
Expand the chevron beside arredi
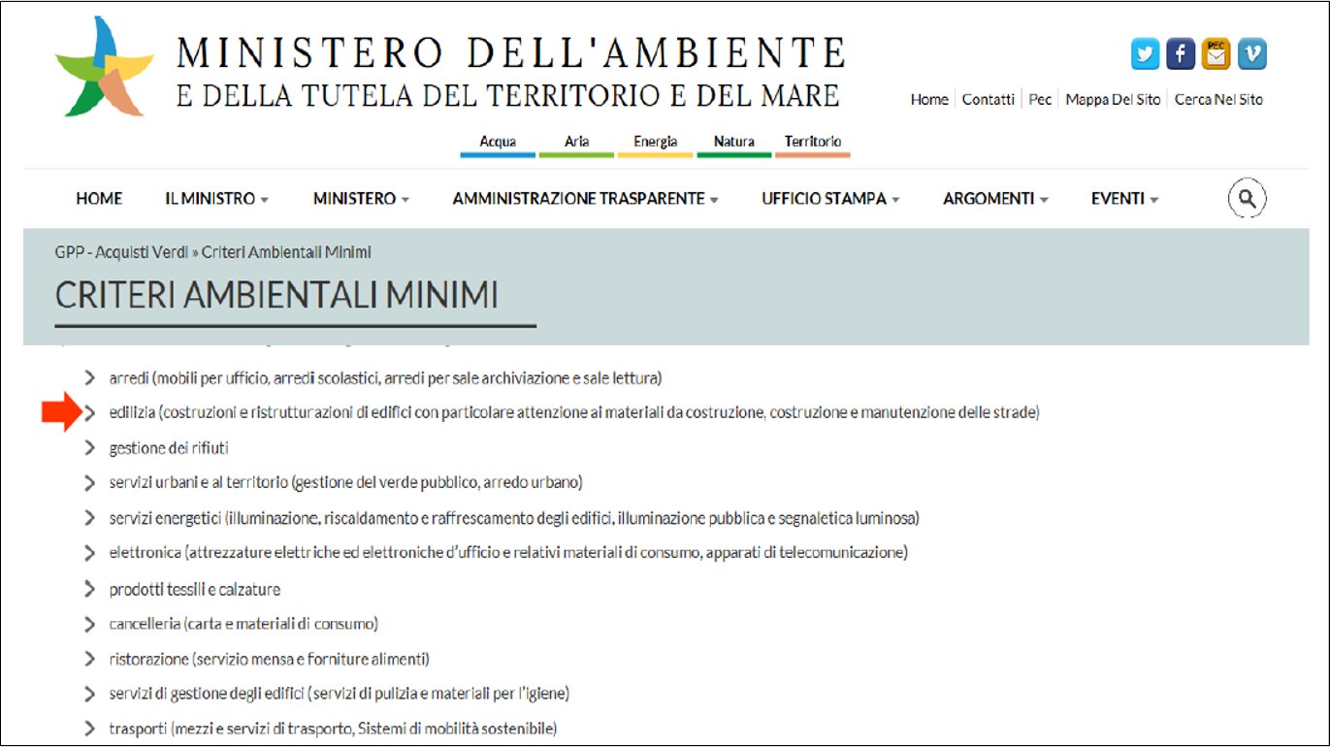tap(89, 377)
